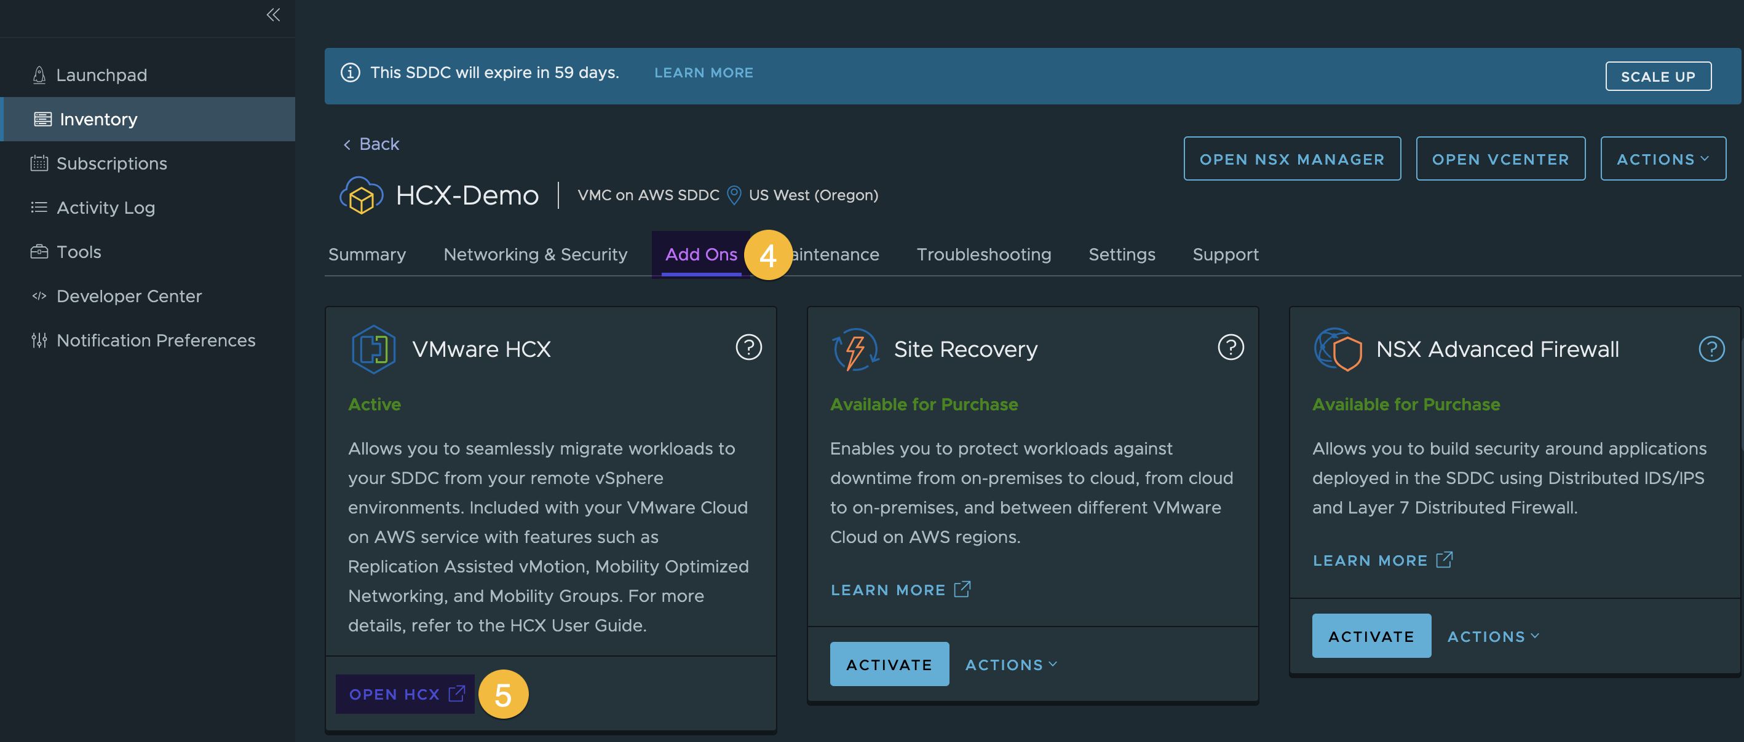Image resolution: width=1744 pixels, height=742 pixels.
Task: Open Launchpad in the sidebar
Action: (x=148, y=75)
